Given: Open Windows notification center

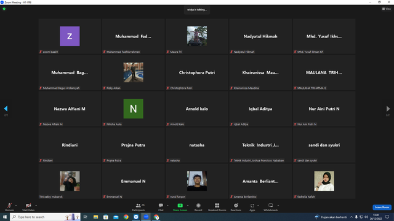Looking at the screenshot, I should click(387, 217).
